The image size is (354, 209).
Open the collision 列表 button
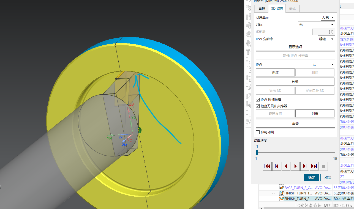coord(315,114)
